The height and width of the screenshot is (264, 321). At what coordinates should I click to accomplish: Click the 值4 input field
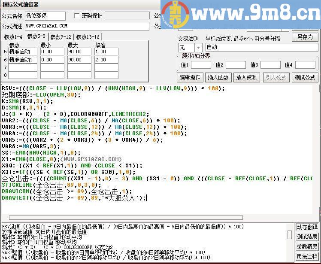click(x=305, y=65)
